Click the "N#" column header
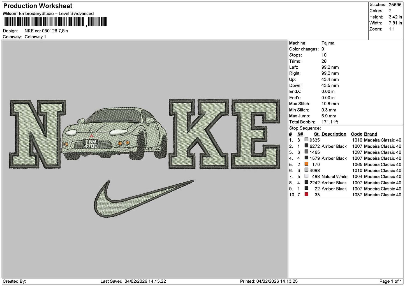The image size is (405, 286). click(300, 134)
